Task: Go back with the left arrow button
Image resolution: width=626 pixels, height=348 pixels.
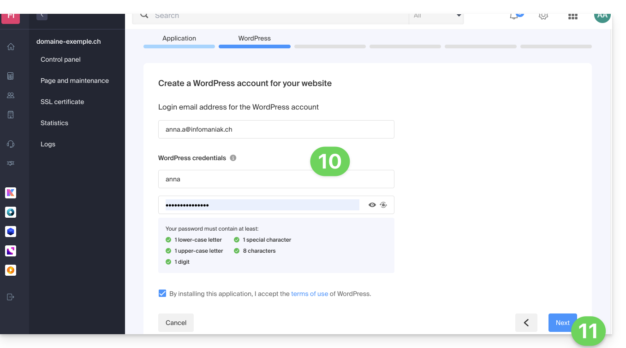Action: (x=526, y=323)
